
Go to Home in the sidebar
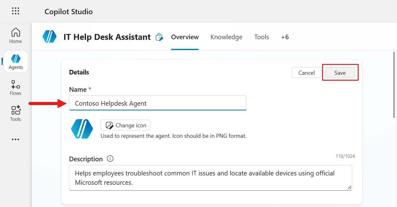point(15,36)
